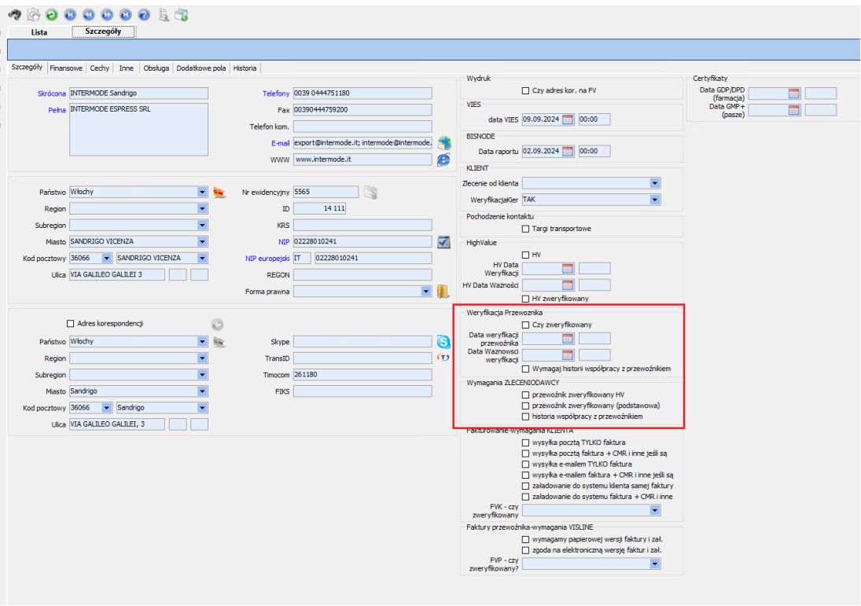Screen dimensions: 861x606
Task: Open the Finansowe tab
Action: click(66, 68)
